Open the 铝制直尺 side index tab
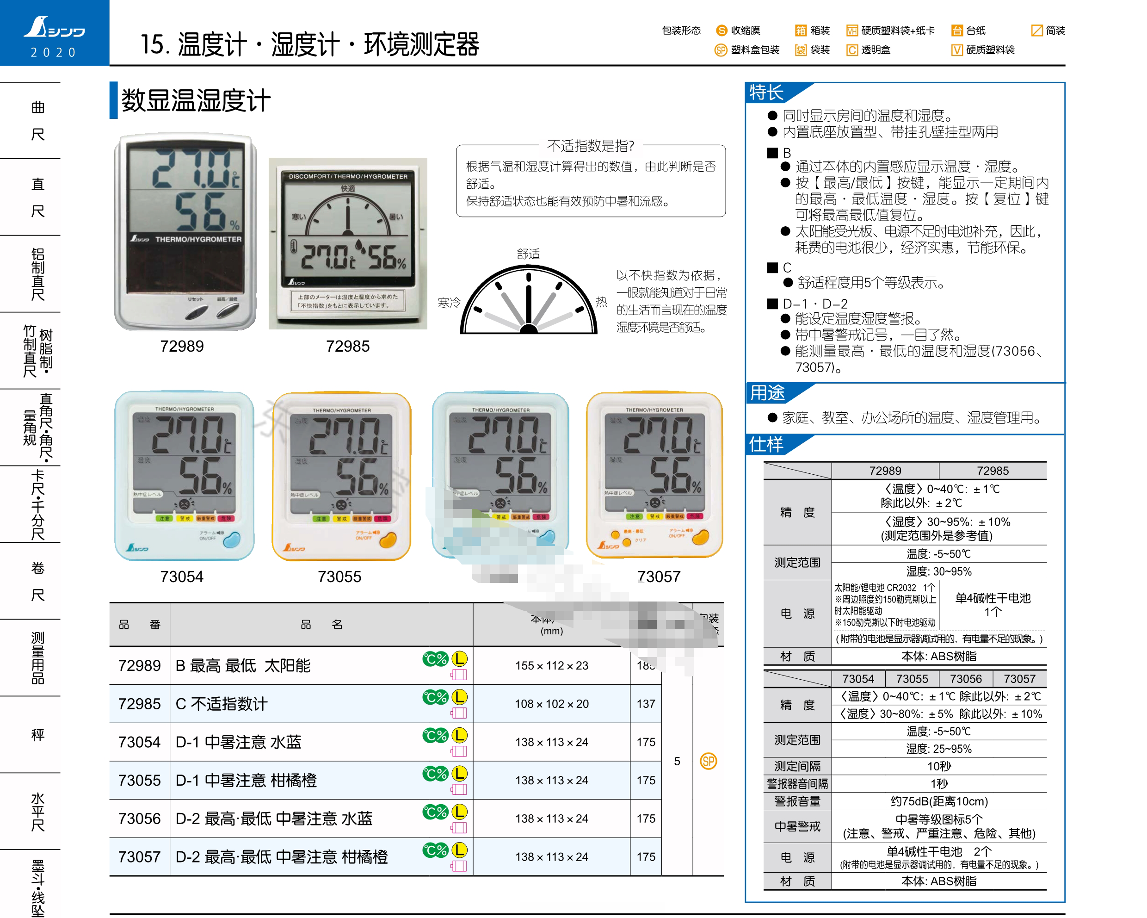The width and height of the screenshot is (1147, 918). click(31, 274)
